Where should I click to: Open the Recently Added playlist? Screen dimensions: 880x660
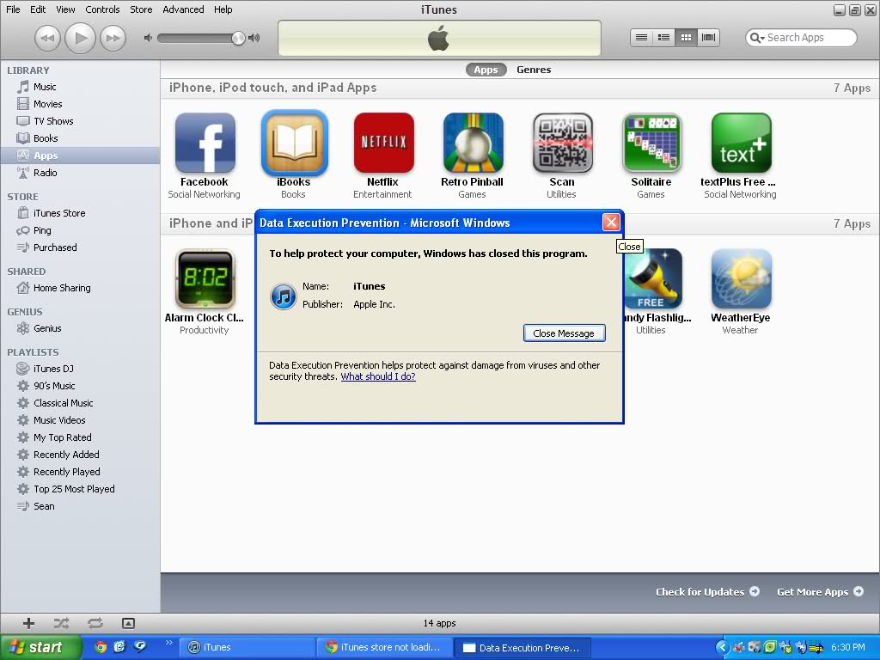pyautogui.click(x=65, y=455)
